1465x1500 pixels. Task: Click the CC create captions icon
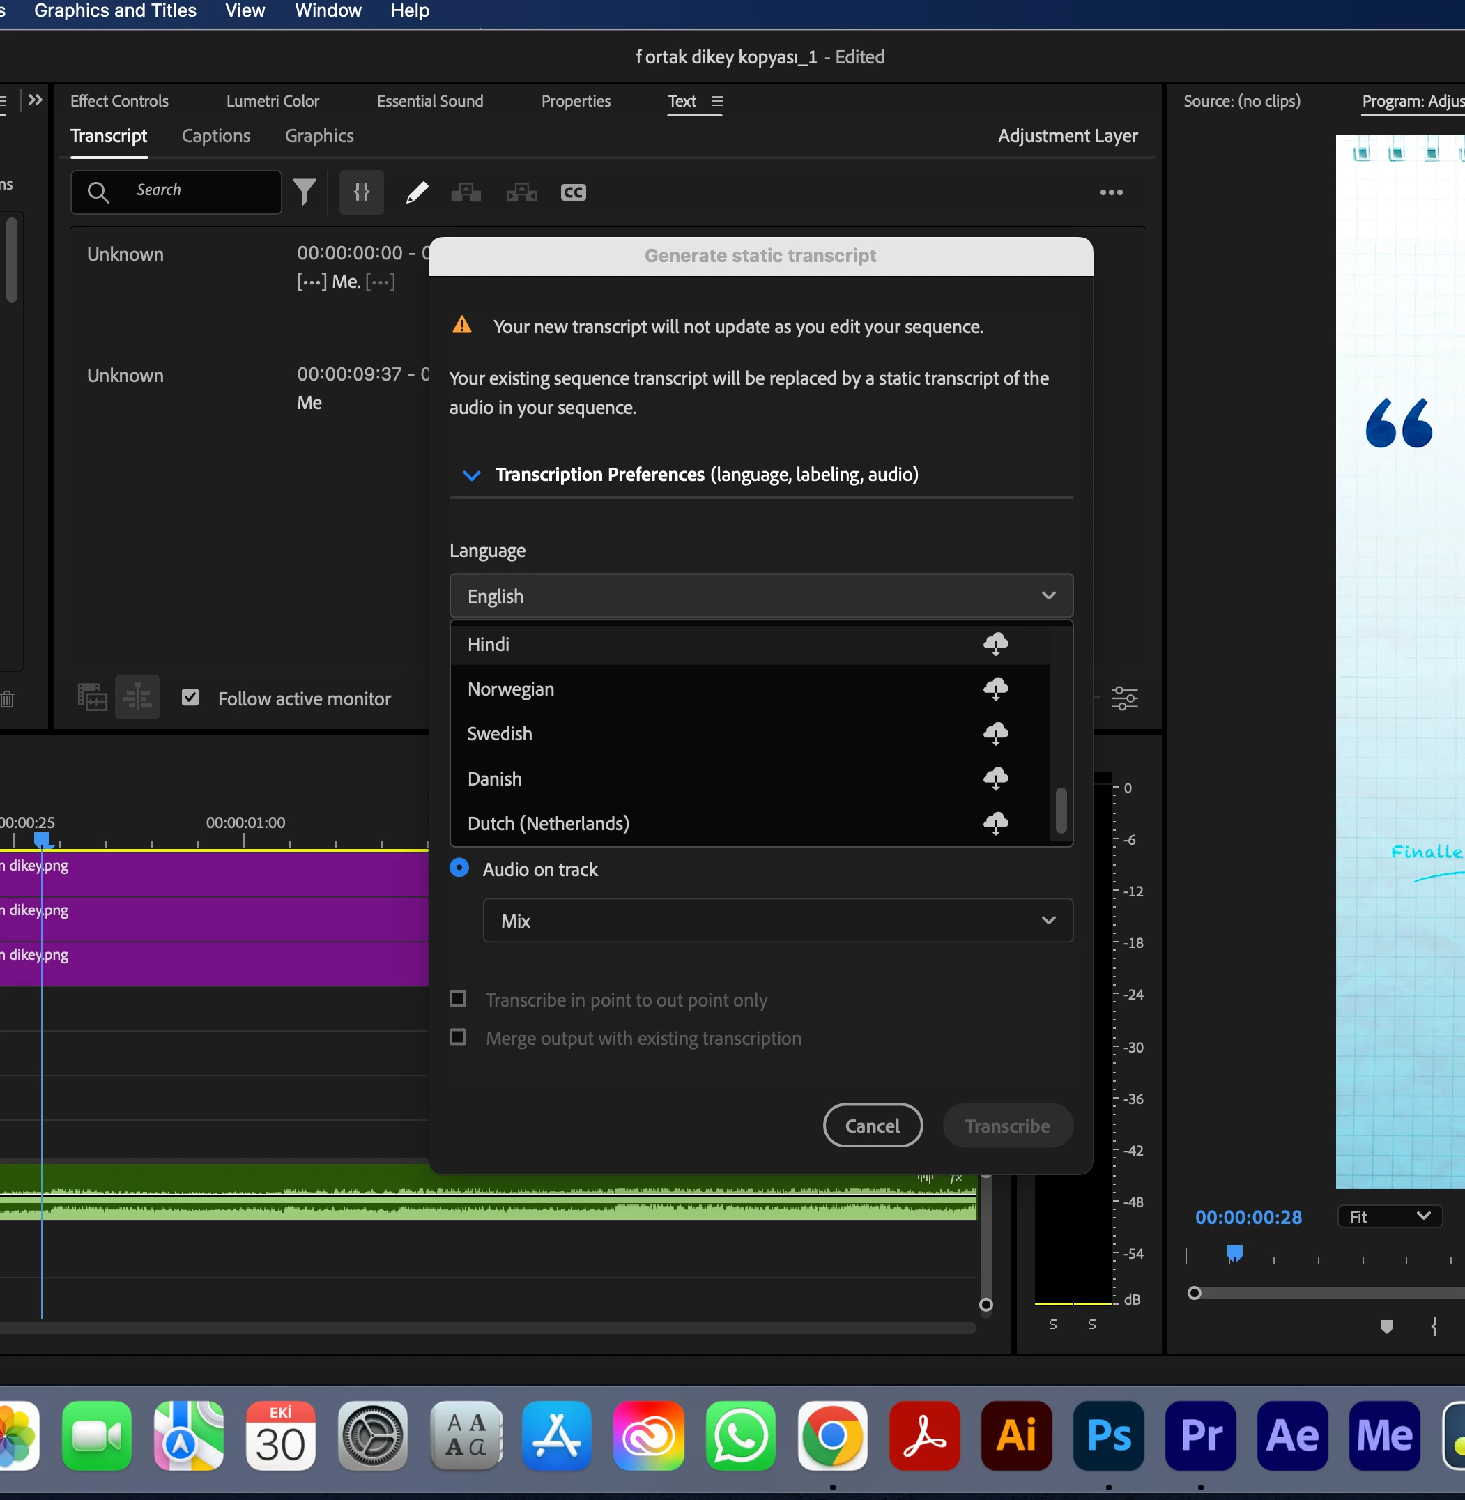tap(573, 192)
